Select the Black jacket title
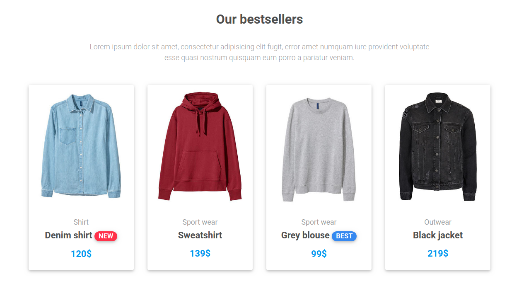This screenshot has height=291, width=519. [438, 235]
